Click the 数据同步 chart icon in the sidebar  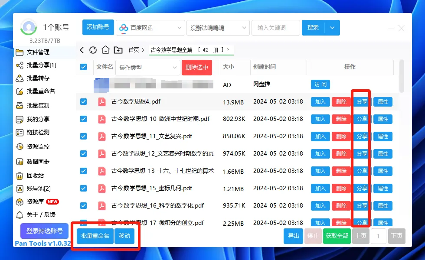pos(20,162)
